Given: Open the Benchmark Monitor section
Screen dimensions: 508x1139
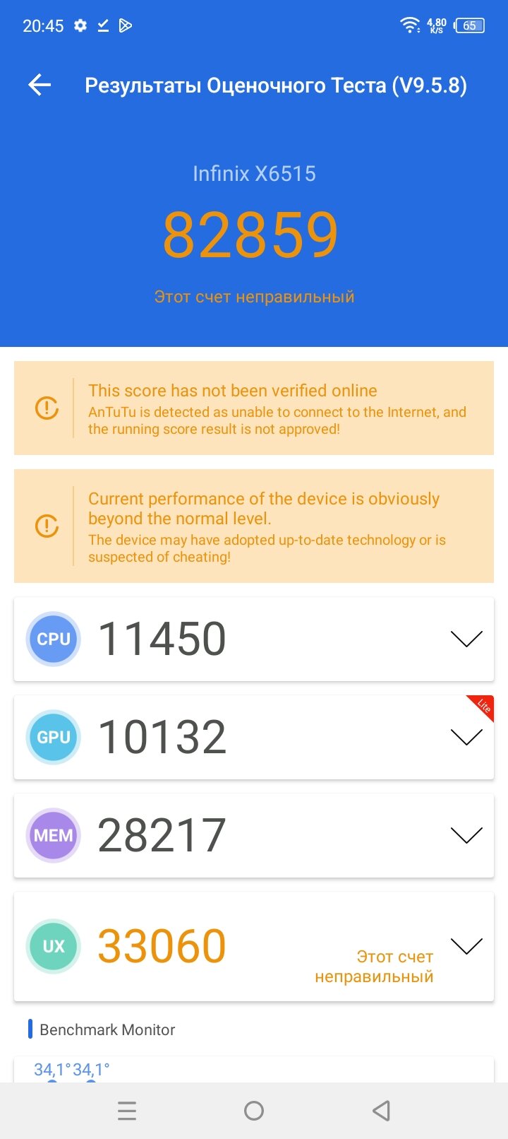Looking at the screenshot, I should coord(107,1029).
